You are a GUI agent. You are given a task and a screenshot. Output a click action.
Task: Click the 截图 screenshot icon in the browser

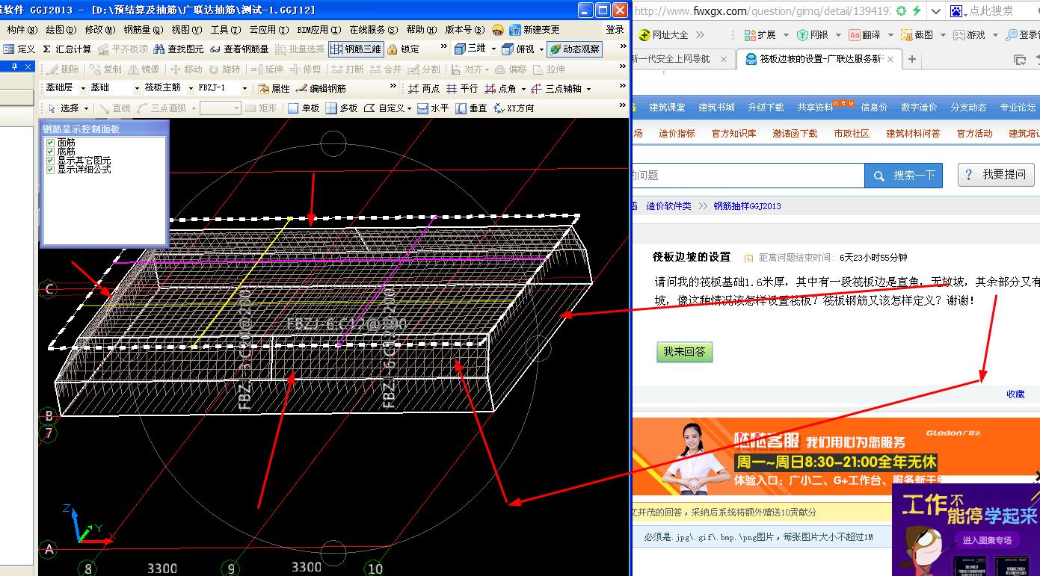[917, 34]
